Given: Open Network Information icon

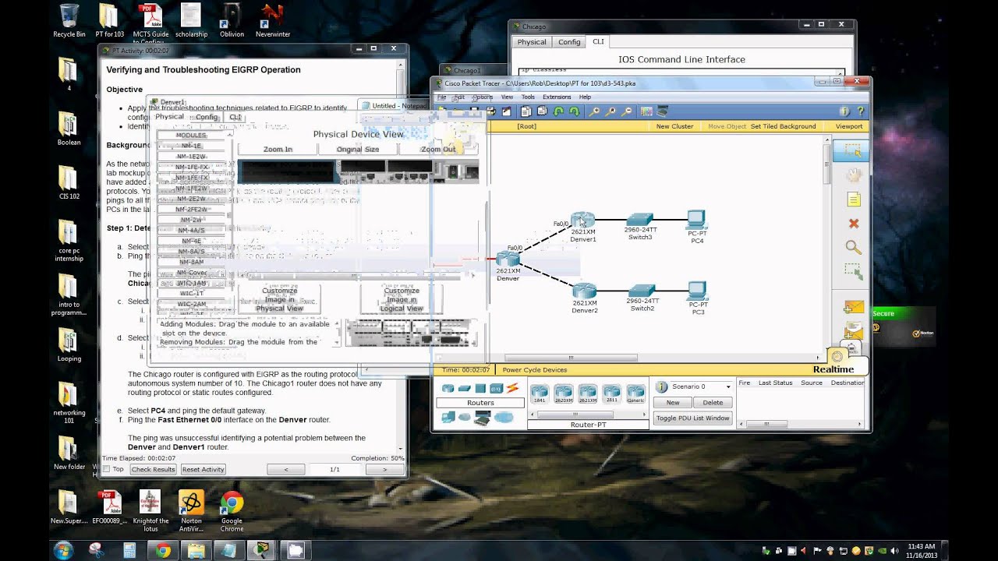Looking at the screenshot, I should (844, 111).
